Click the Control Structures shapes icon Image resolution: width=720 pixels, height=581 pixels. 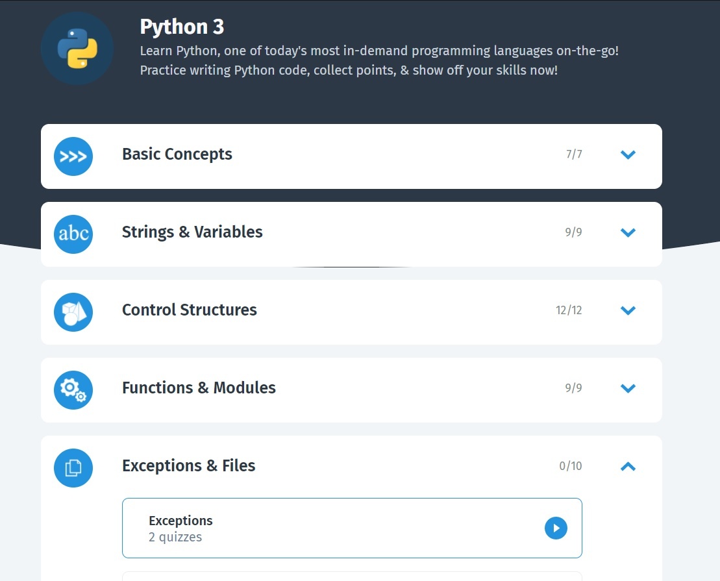(73, 312)
